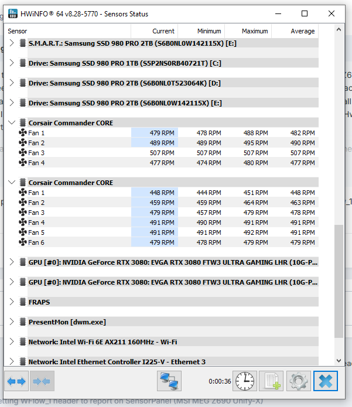Click the fan icon of Fan 6
The height and width of the screenshot is (407, 352).
[23, 242]
